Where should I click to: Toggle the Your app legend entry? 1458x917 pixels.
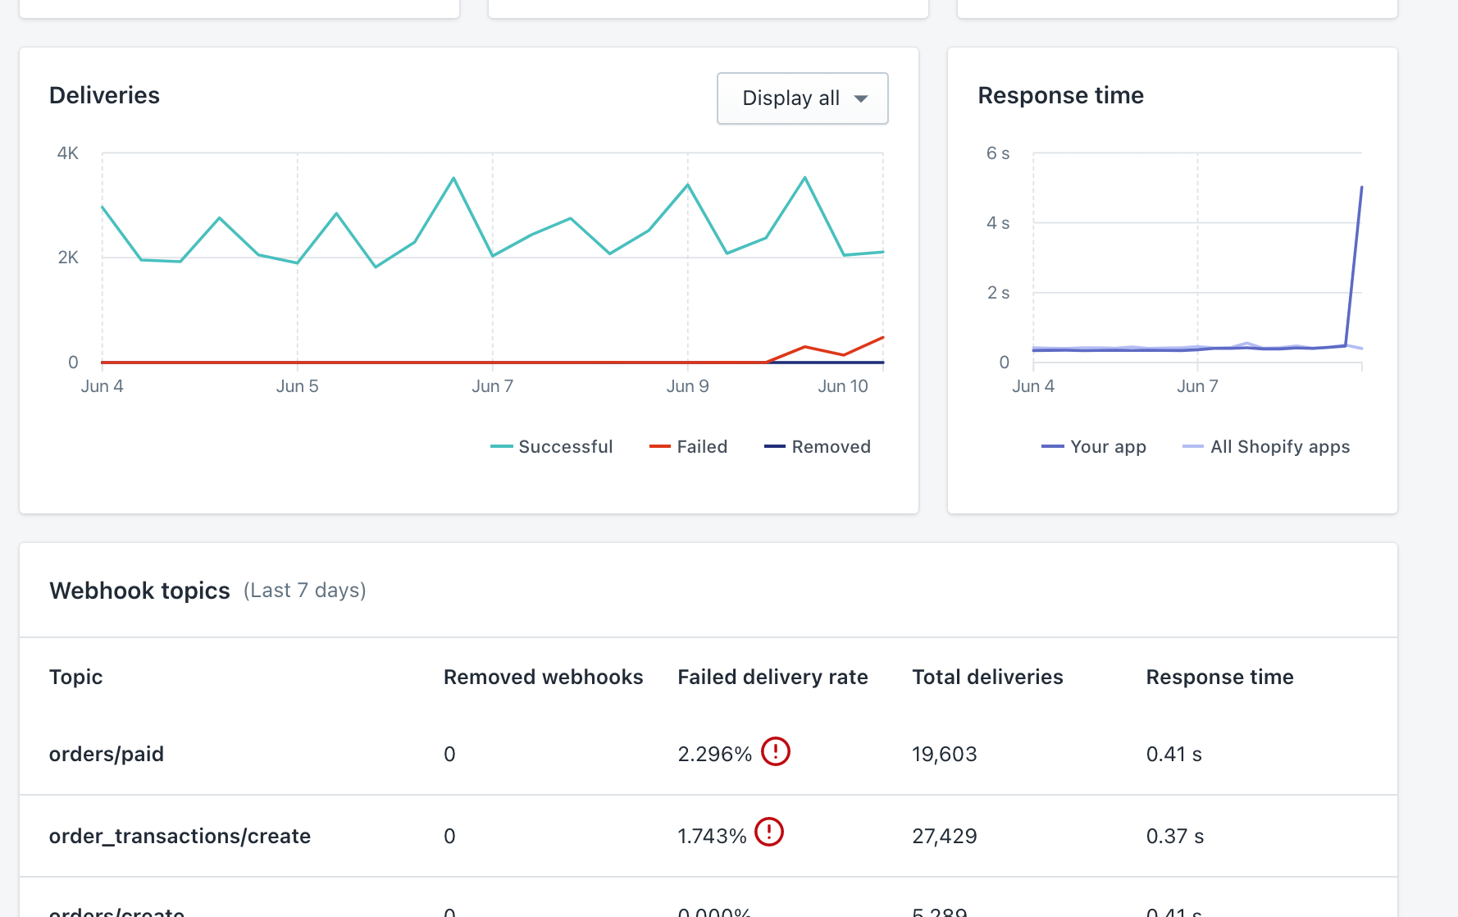point(1094,447)
